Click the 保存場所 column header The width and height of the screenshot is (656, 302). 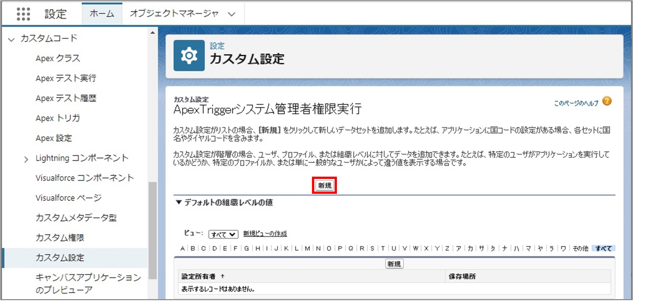462,276
